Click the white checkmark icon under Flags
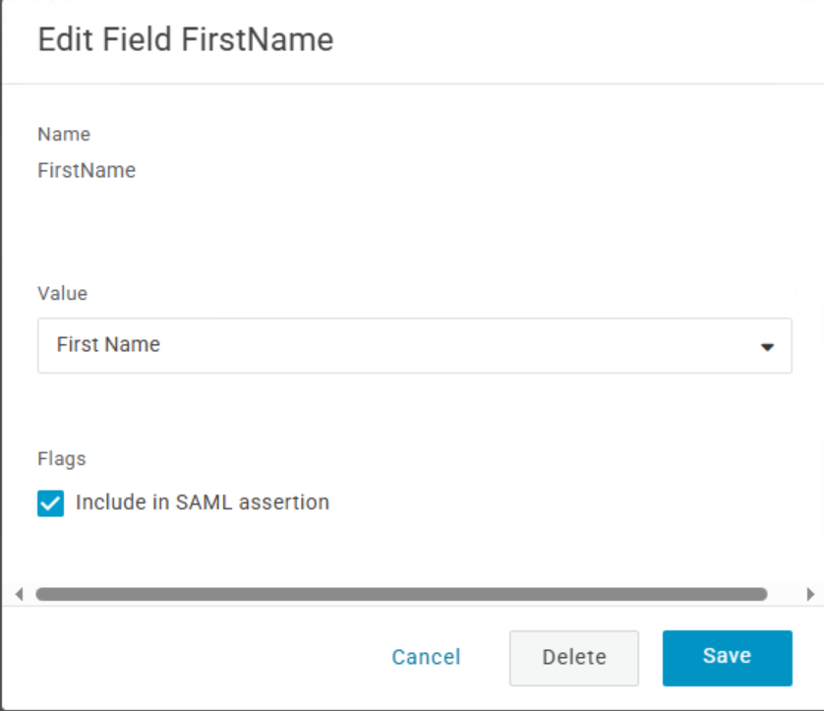The width and height of the screenshot is (824, 711). coord(50,504)
